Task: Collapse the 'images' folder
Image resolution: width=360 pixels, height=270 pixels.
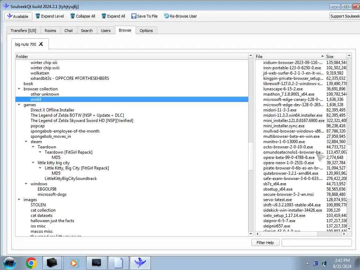Action: click(19, 200)
